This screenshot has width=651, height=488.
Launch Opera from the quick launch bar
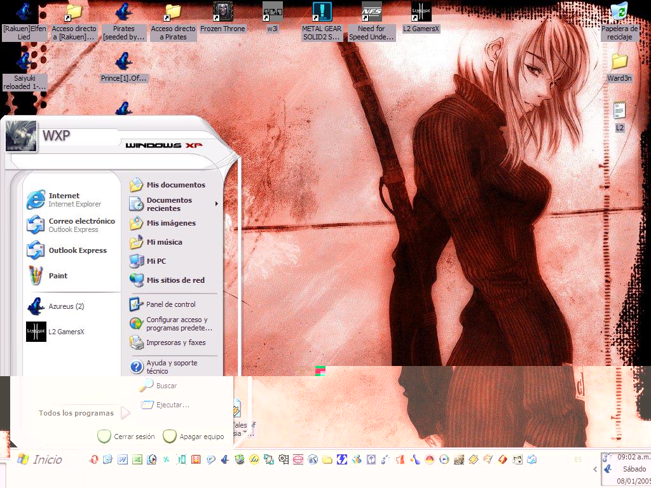click(93, 459)
